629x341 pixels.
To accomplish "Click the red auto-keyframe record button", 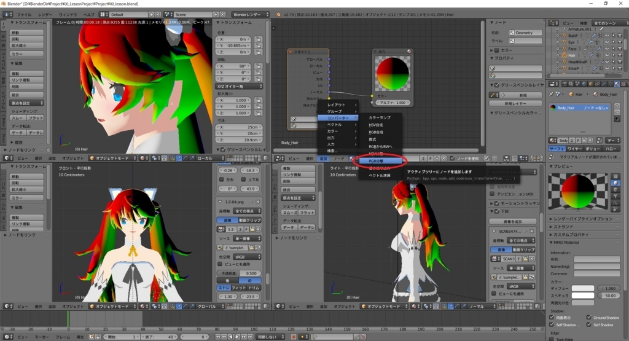I will [294, 337].
